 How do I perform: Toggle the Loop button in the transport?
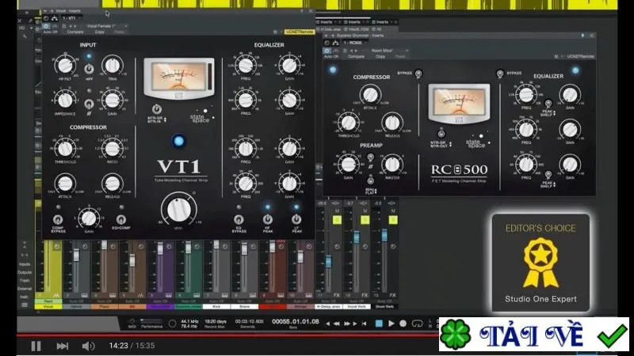[417, 324]
